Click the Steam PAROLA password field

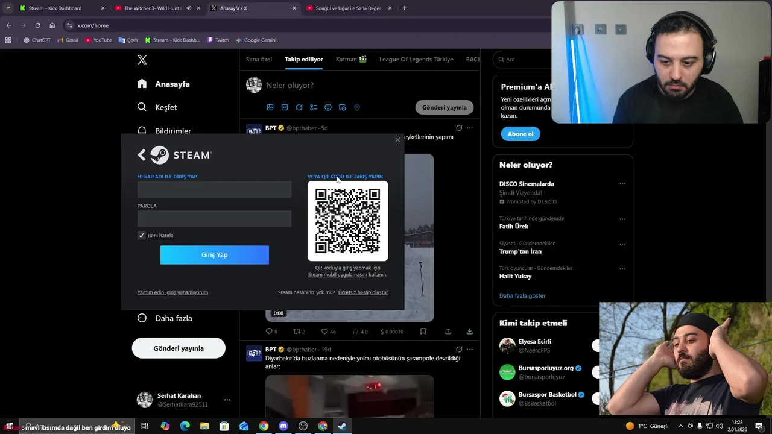214,219
